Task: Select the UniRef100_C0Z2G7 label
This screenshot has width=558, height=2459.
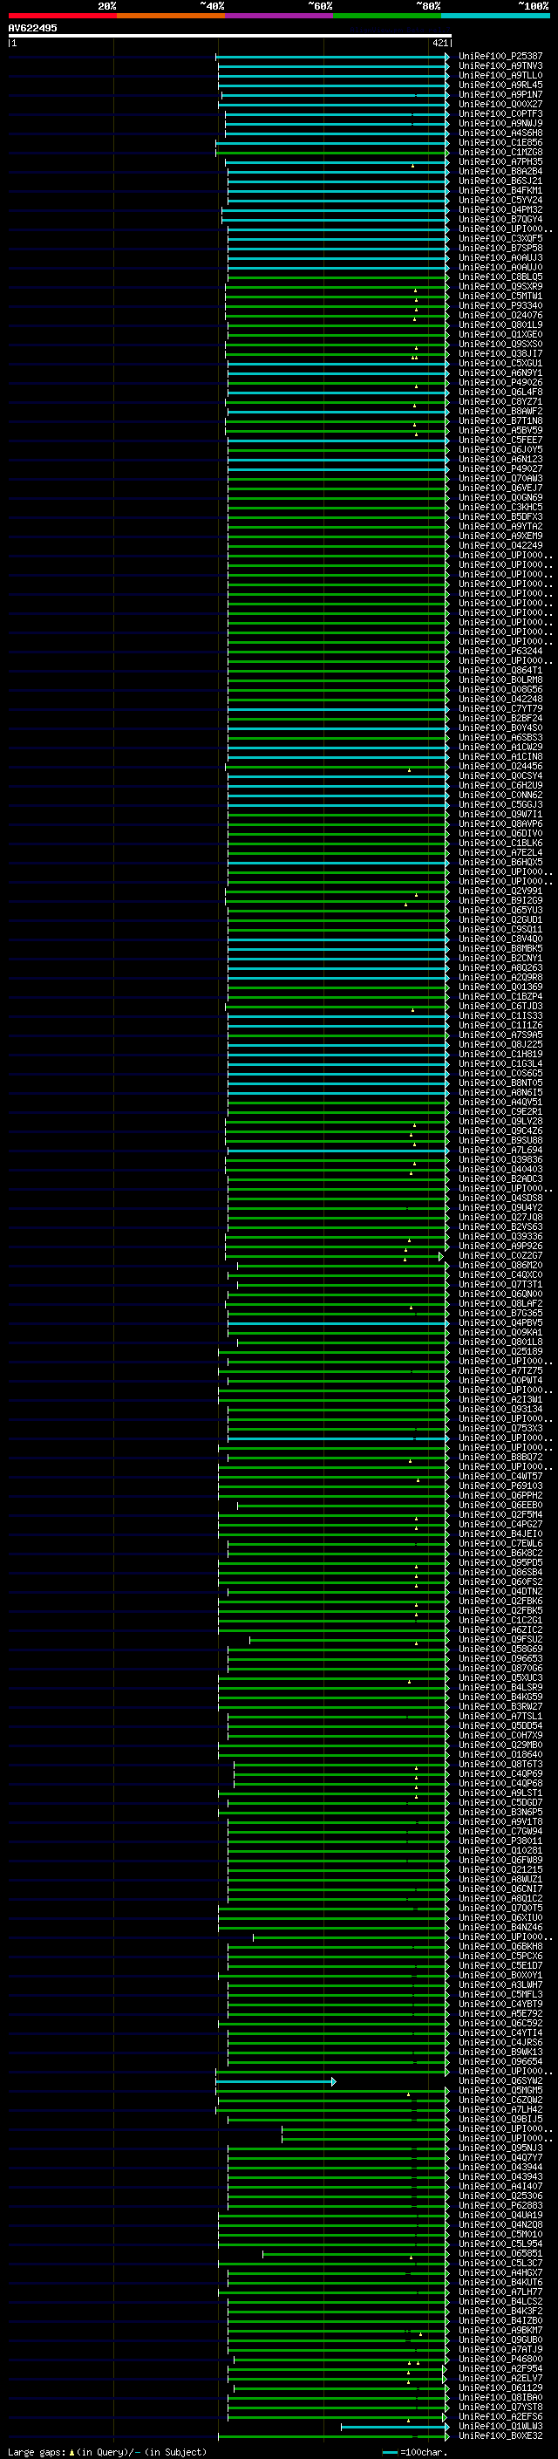Action: (x=500, y=1256)
